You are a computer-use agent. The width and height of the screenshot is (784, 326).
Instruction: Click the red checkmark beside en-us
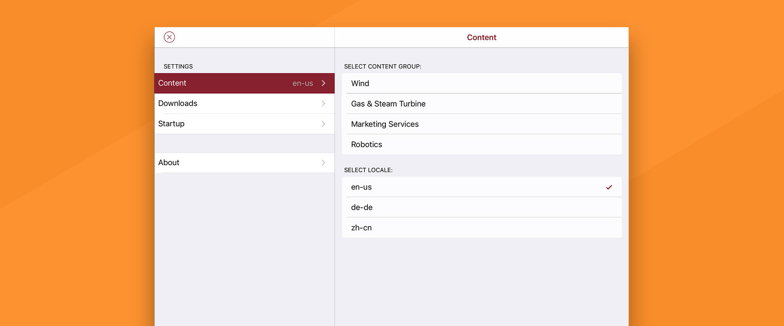pyautogui.click(x=609, y=187)
